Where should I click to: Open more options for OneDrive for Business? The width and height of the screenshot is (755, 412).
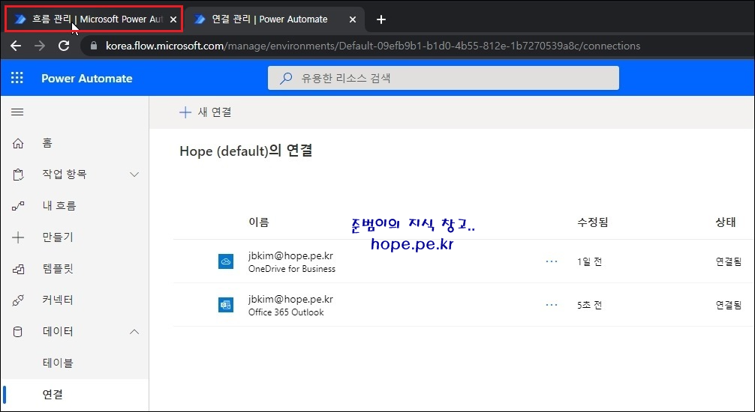pyautogui.click(x=552, y=261)
